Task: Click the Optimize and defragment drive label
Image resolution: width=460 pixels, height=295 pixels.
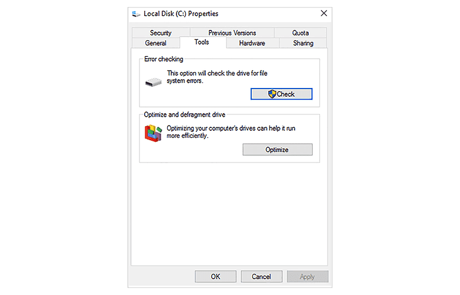Action: 185,114
